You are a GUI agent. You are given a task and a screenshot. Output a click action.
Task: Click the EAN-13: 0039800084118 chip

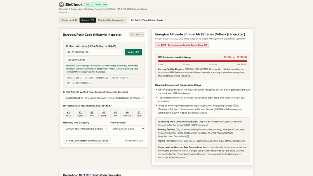click(x=79, y=83)
